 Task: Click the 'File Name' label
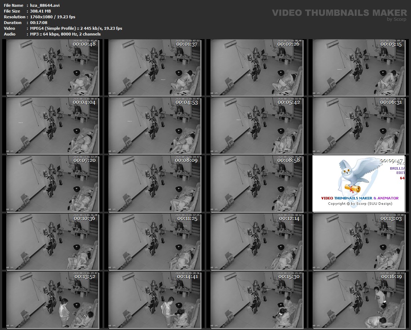click(x=14, y=5)
